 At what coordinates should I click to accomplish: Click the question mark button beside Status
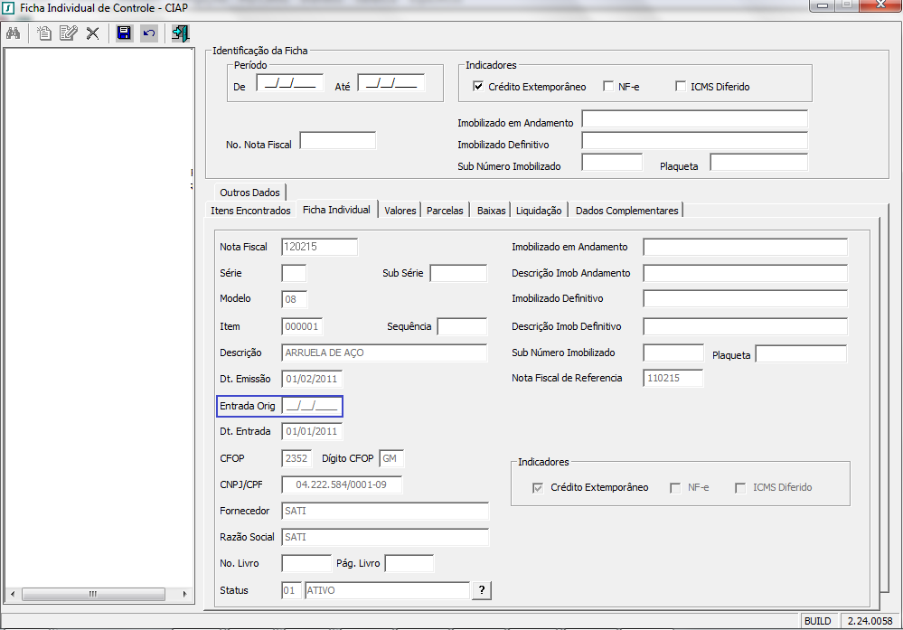pyautogui.click(x=482, y=590)
